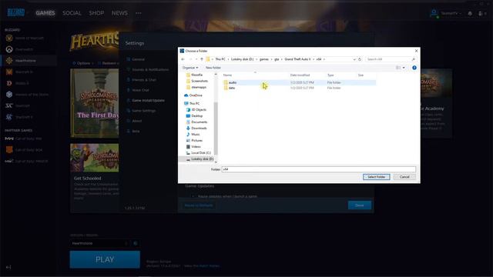Screen dimensions: 493x277
Task: Click StarCraft II icon in sidebar
Action: [9, 117]
